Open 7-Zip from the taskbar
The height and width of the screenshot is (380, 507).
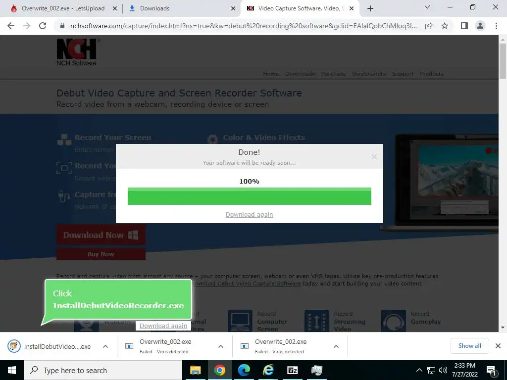pos(292,370)
